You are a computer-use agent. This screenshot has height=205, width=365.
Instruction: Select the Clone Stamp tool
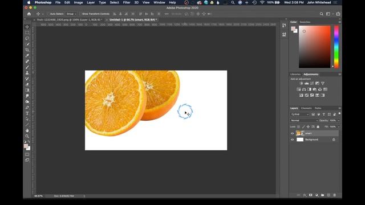[27, 73]
